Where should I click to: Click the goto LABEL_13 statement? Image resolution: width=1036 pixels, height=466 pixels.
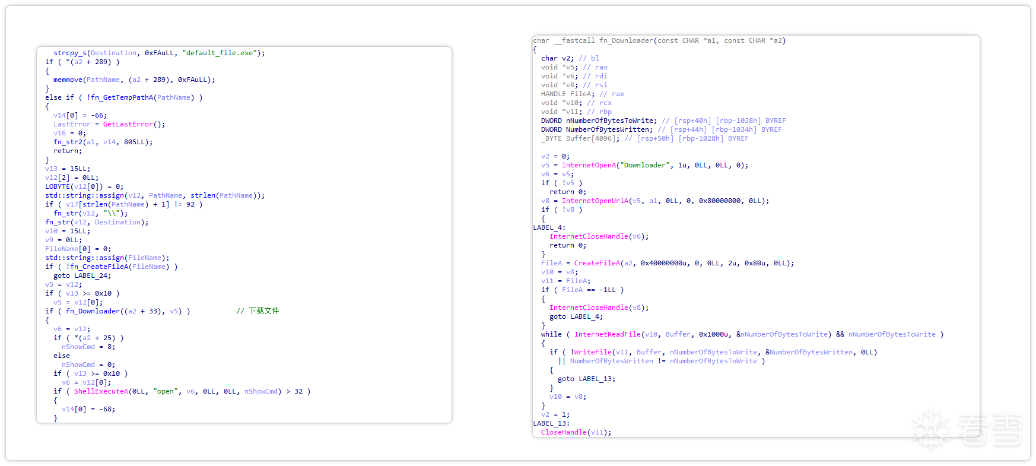coord(587,379)
